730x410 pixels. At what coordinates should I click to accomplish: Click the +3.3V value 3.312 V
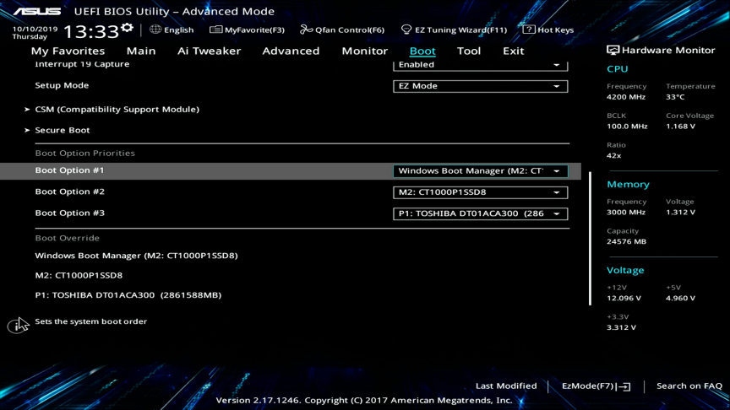click(x=621, y=327)
